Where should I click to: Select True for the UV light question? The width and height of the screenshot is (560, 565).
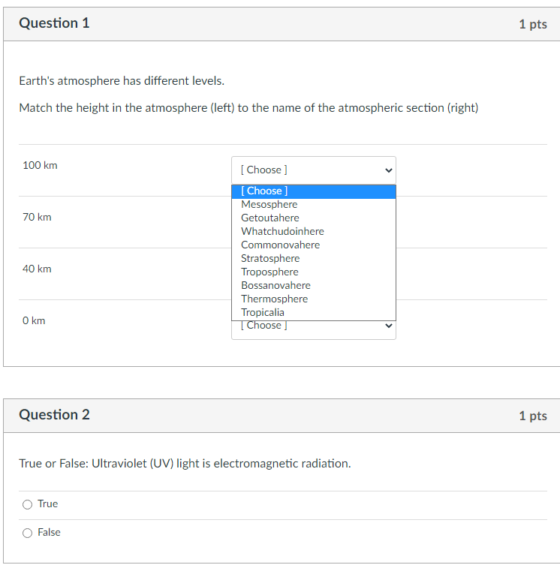(x=28, y=504)
